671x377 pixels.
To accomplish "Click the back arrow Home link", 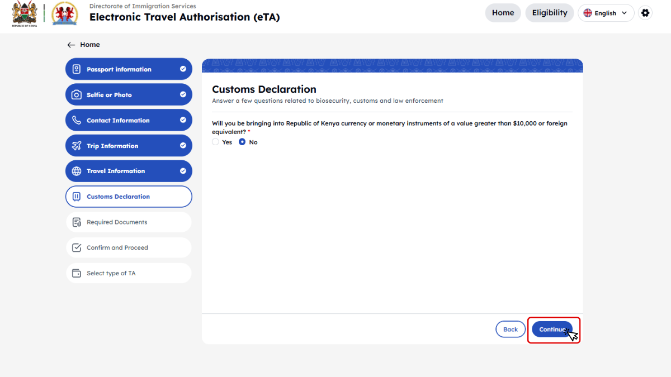I will click(83, 45).
